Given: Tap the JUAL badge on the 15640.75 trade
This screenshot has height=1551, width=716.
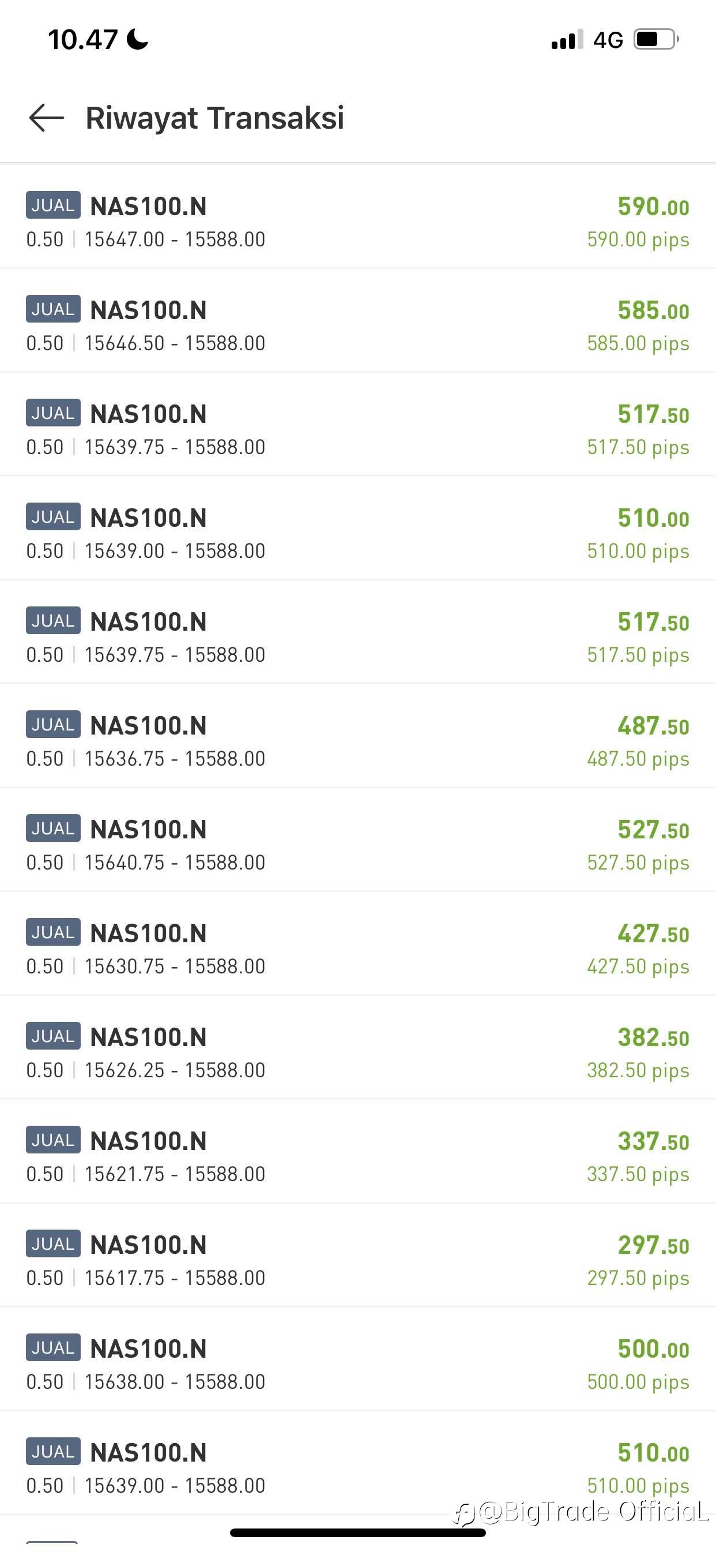Looking at the screenshot, I should point(53,829).
